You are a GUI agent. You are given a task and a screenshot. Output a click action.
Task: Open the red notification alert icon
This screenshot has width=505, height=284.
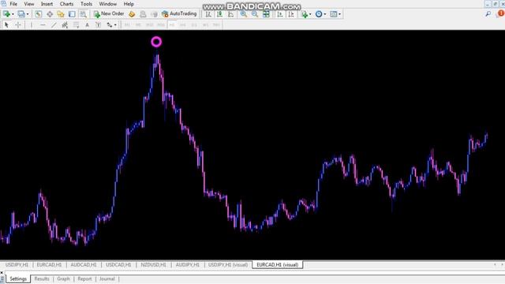[501, 13]
